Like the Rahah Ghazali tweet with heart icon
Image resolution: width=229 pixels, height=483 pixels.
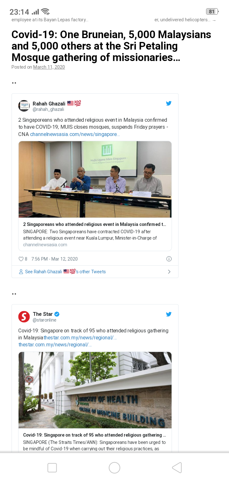tap(21, 259)
